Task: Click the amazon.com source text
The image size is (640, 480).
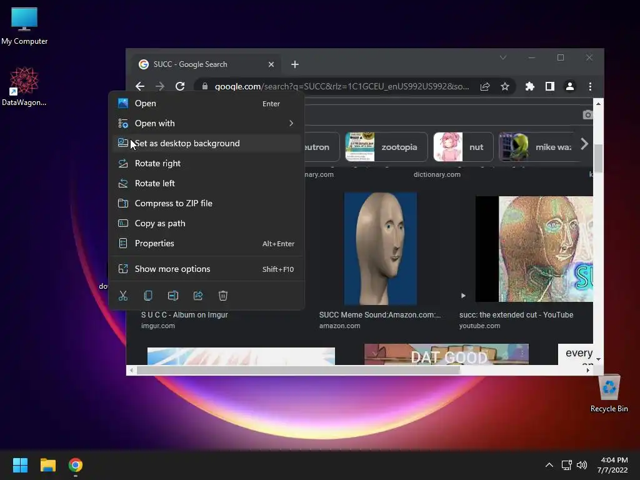Action: [339, 326]
